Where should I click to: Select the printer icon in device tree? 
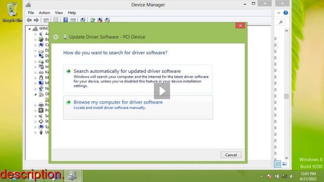pyautogui.click(x=41, y=105)
